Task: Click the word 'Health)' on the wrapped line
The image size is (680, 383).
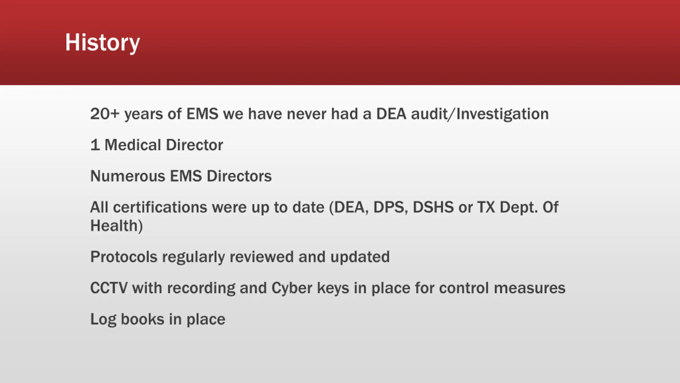Action: point(117,226)
